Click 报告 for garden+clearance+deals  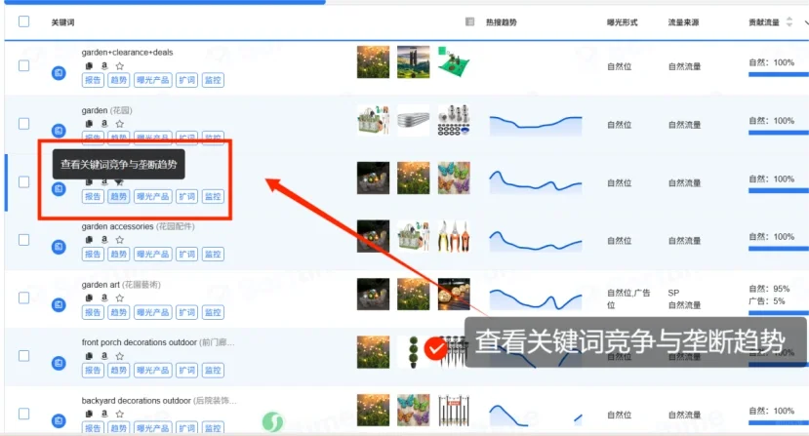coord(93,80)
